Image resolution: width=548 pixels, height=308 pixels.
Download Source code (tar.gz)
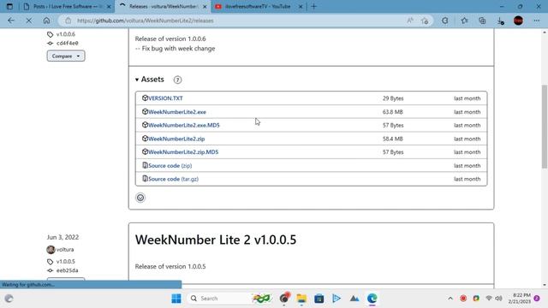point(173,179)
